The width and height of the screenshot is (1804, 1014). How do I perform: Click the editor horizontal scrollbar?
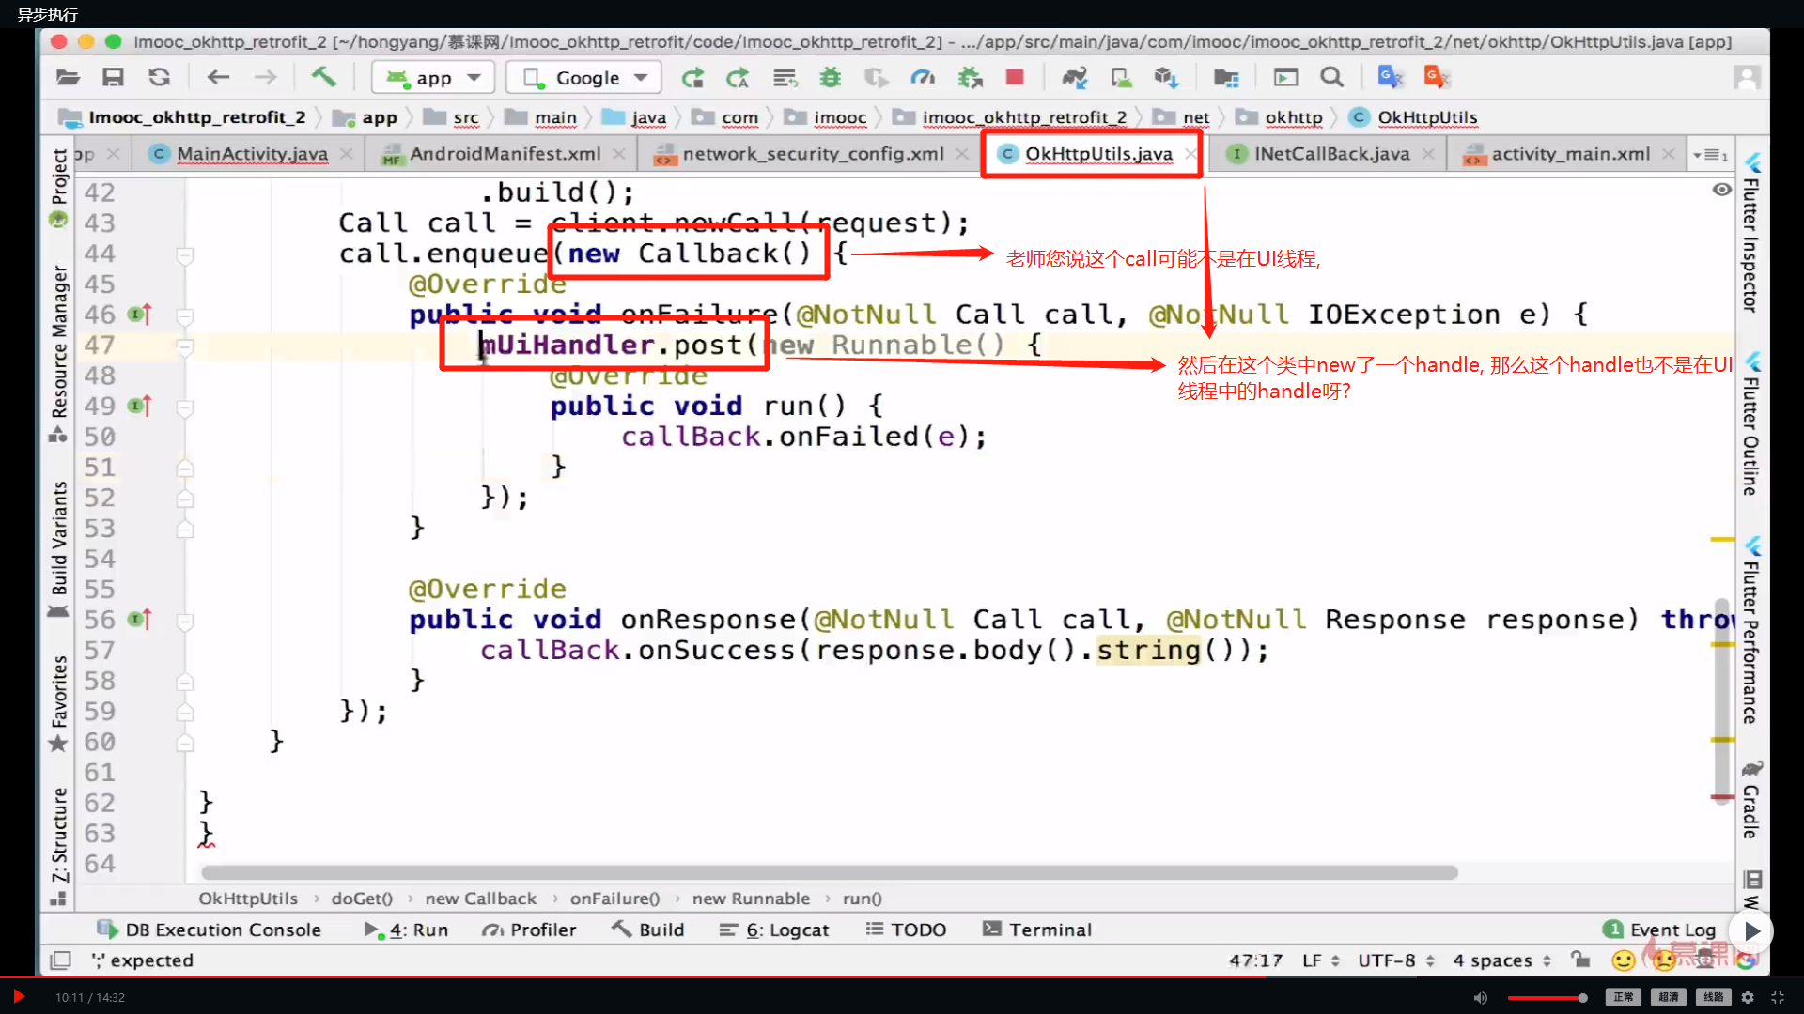click(x=829, y=873)
